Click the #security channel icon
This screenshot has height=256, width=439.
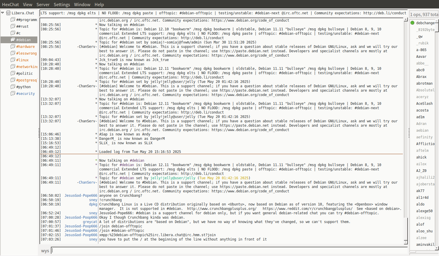coord(13,93)
